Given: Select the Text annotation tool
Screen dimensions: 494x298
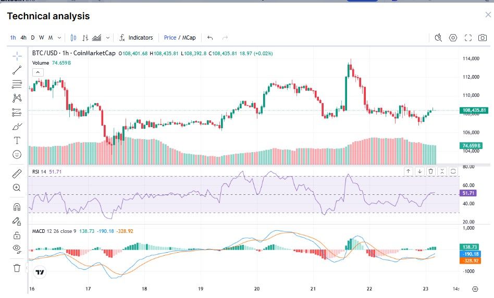Looking at the screenshot, I should [x=17, y=141].
